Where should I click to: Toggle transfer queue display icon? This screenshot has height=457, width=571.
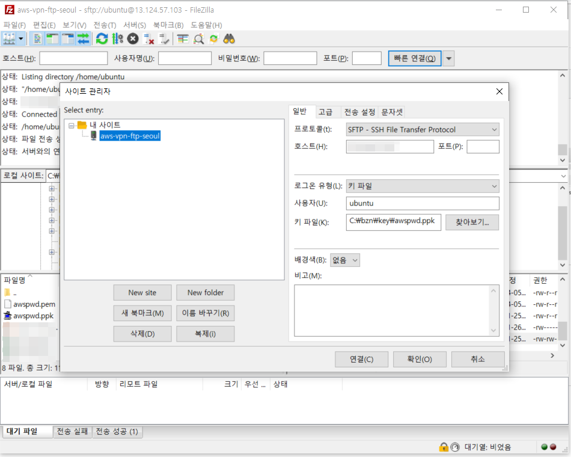tap(83, 38)
